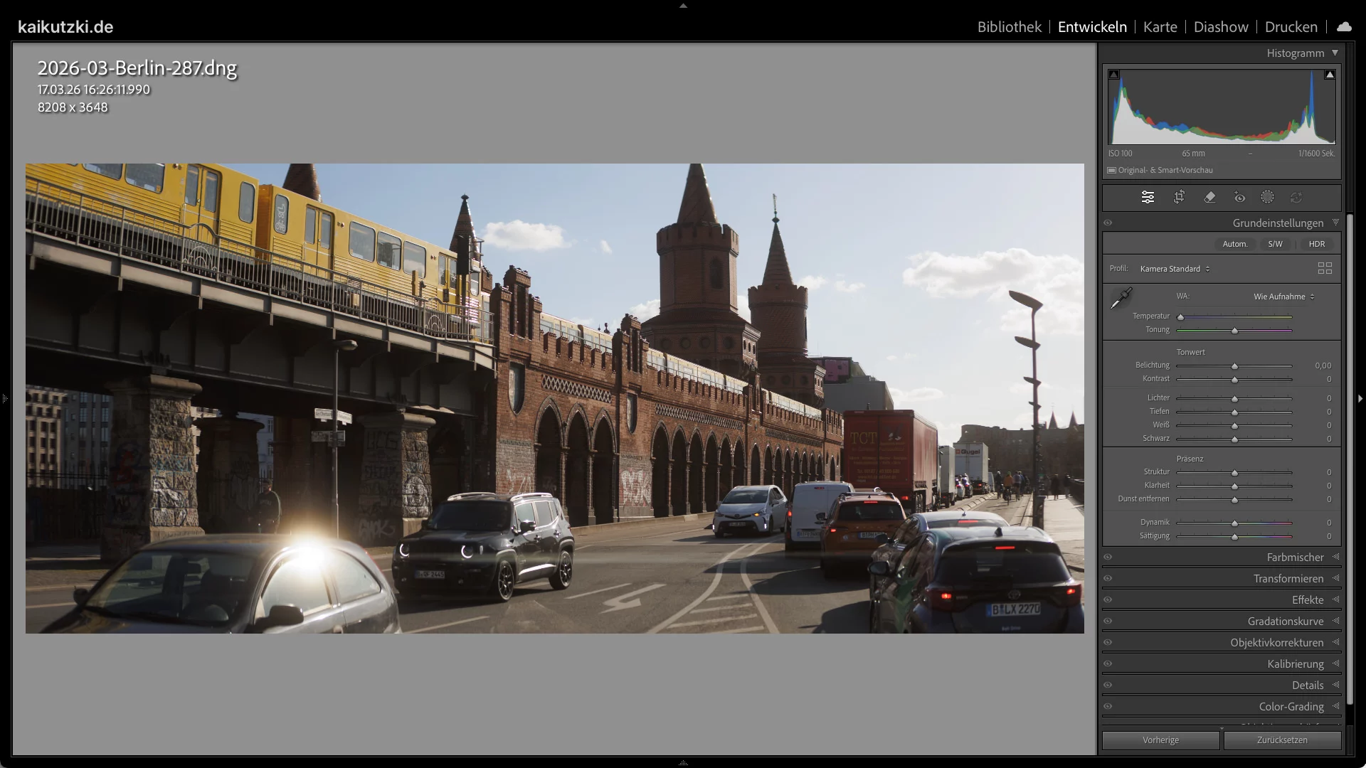
Task: Click the cloud sync icon
Action: (x=1344, y=26)
